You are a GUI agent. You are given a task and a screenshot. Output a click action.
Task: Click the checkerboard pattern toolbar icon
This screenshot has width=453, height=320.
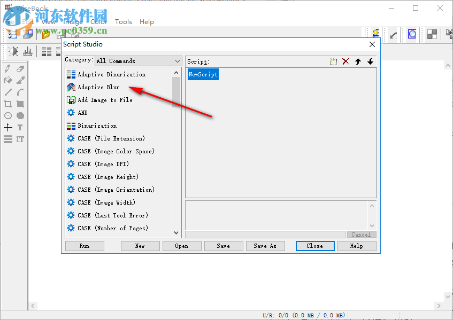pos(432,34)
